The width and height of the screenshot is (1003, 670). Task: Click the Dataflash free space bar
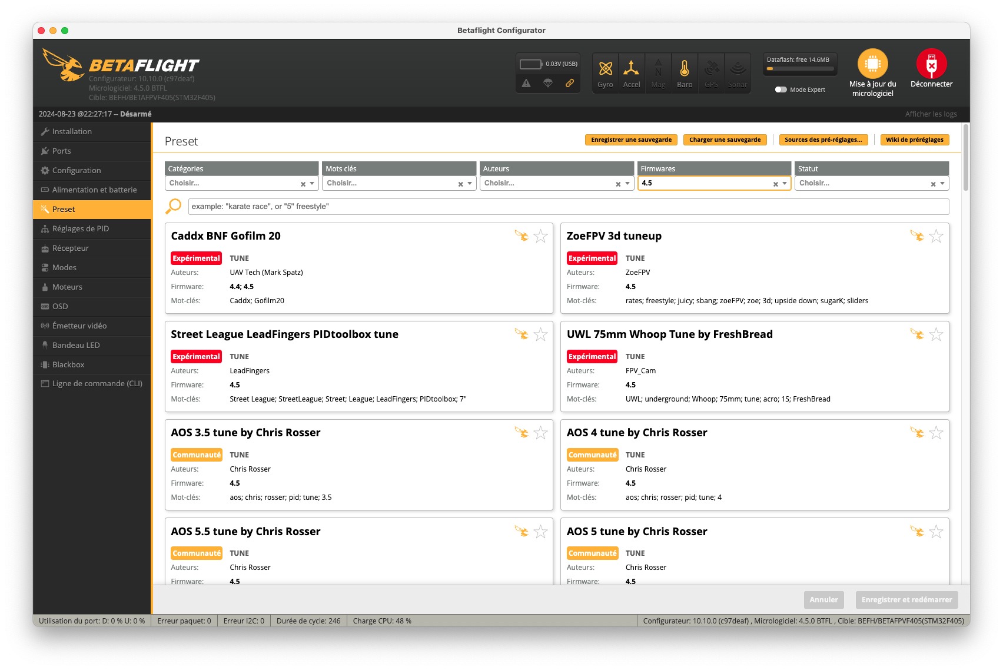(x=800, y=68)
